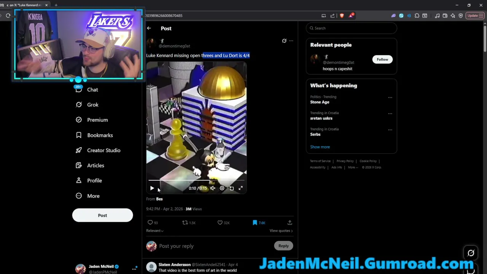Open the Stone Age trend

[320, 102]
